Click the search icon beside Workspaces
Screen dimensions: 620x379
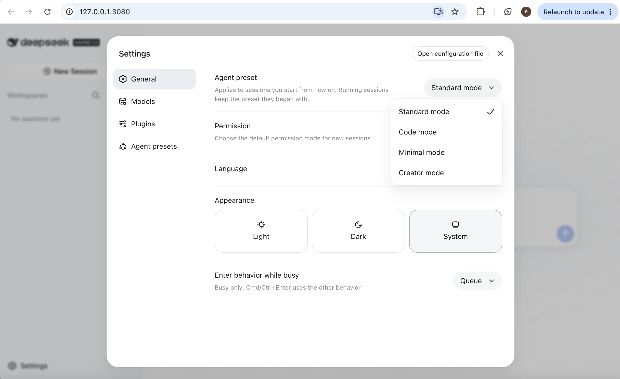click(x=96, y=95)
